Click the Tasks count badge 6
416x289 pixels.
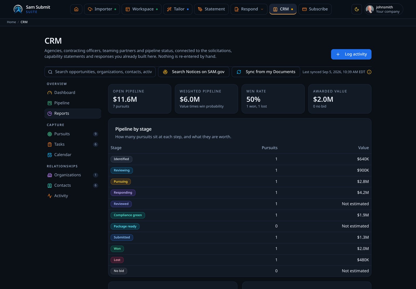pos(95,144)
